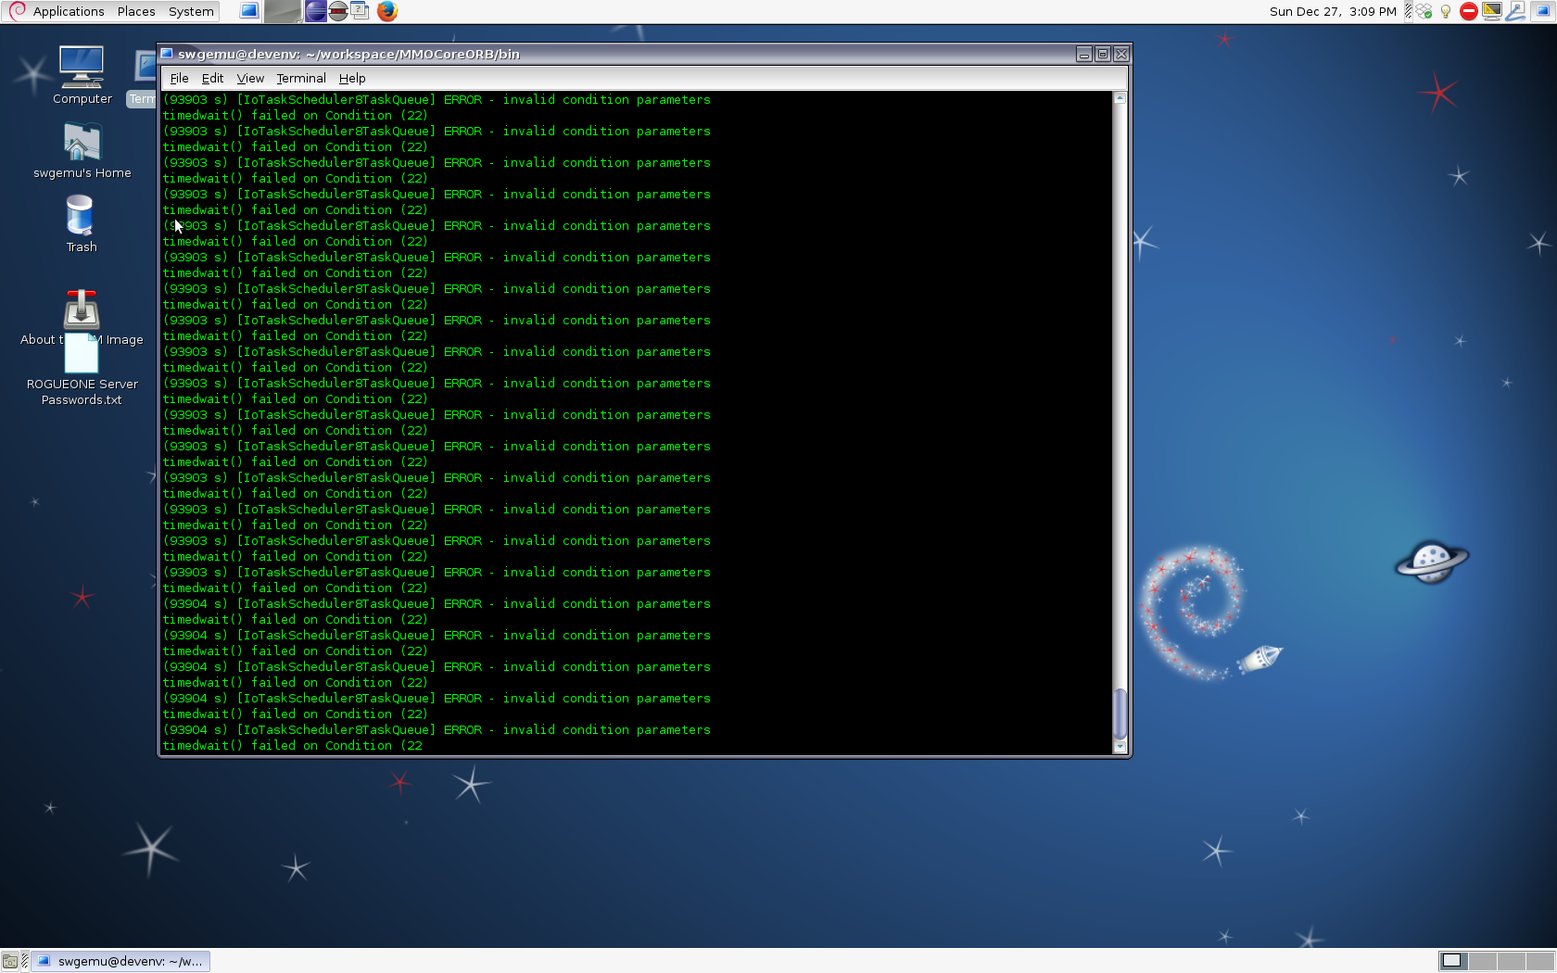Open swgemu's Home folder icon
This screenshot has height=973, width=1557.
point(82,150)
